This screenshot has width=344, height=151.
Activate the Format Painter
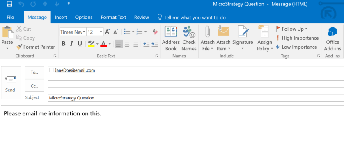pyautogui.click(x=36, y=47)
